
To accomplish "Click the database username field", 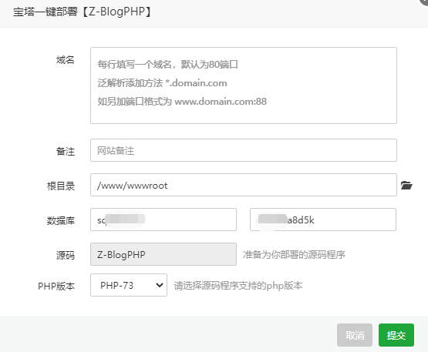I will (163, 220).
